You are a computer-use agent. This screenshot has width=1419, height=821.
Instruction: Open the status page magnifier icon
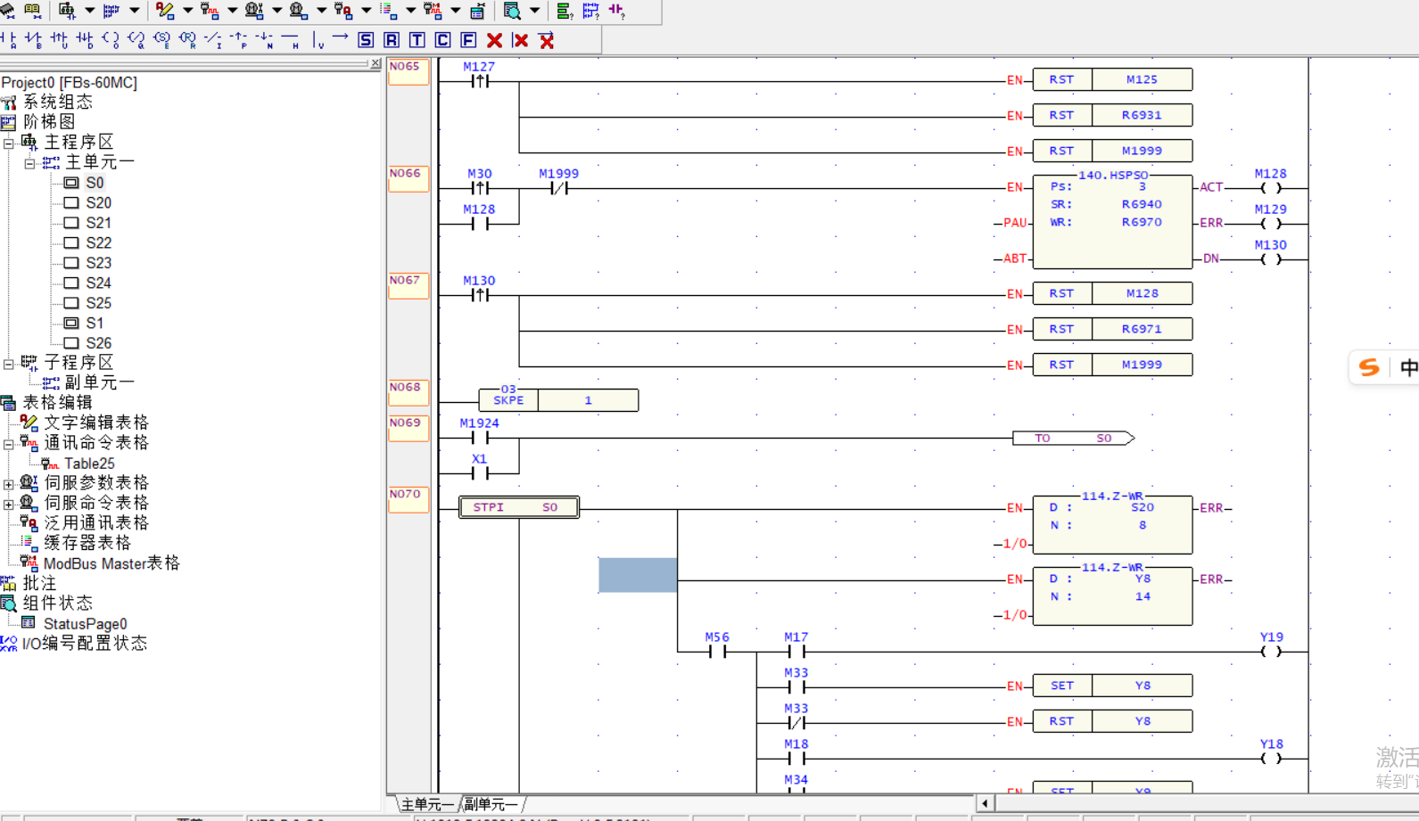(x=512, y=11)
